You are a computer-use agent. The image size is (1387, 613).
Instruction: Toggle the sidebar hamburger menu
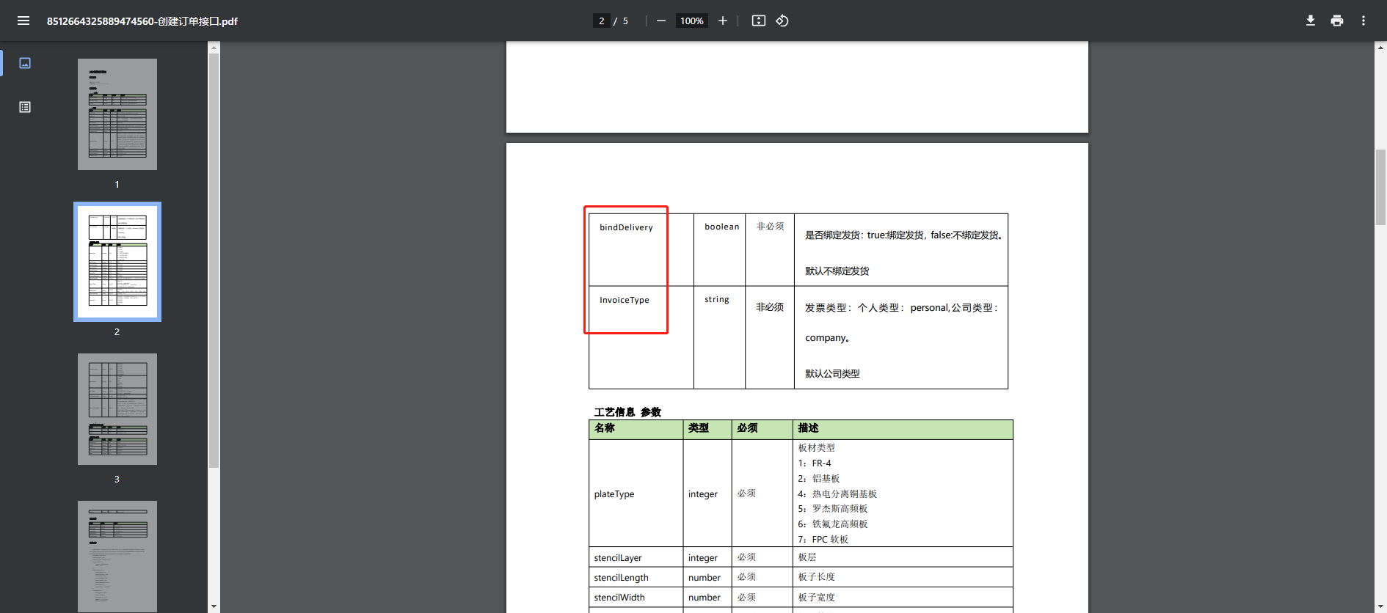(x=23, y=21)
